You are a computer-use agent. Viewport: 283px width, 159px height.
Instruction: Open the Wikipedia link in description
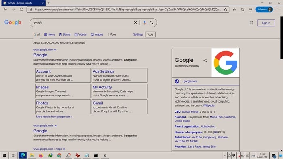tap(209, 105)
